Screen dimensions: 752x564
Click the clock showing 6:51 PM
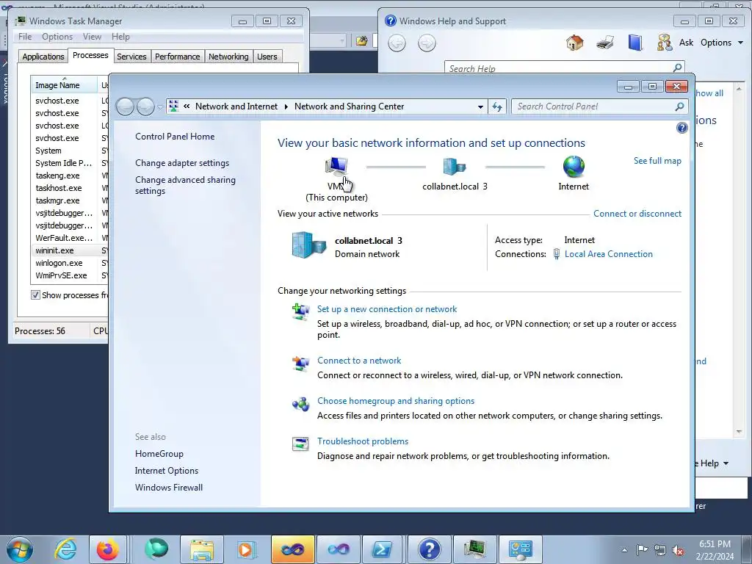coord(715,544)
